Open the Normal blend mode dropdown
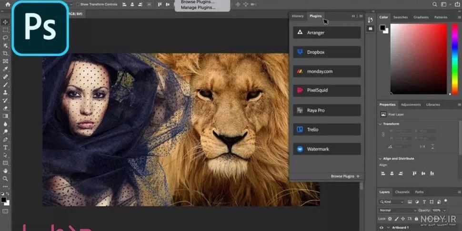 [x=398, y=210]
